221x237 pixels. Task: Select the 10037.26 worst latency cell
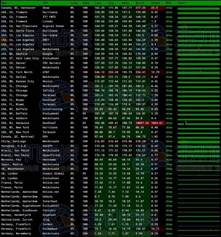click(142, 123)
